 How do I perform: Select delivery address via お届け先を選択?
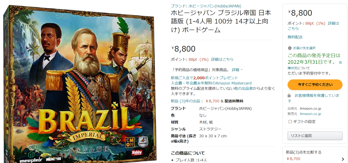pyautogui.click(x=304, y=48)
